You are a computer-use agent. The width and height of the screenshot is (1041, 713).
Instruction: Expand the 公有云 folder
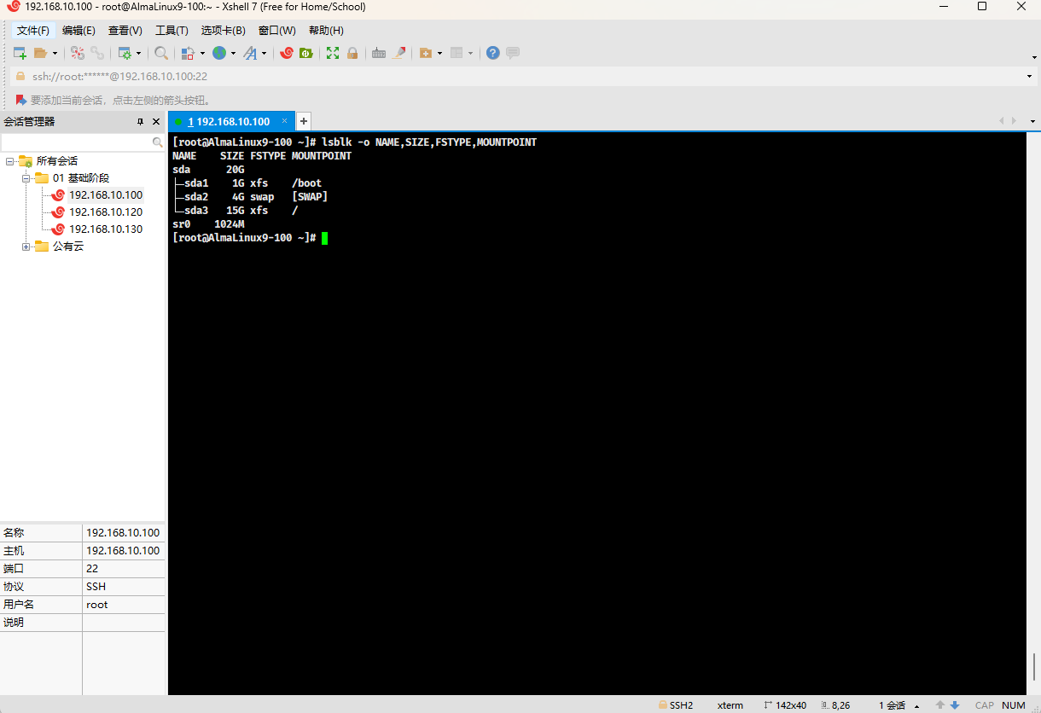coord(26,246)
